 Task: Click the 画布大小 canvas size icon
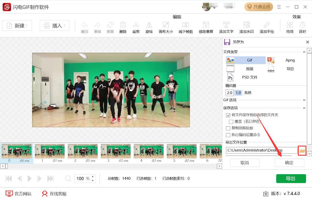point(166,25)
